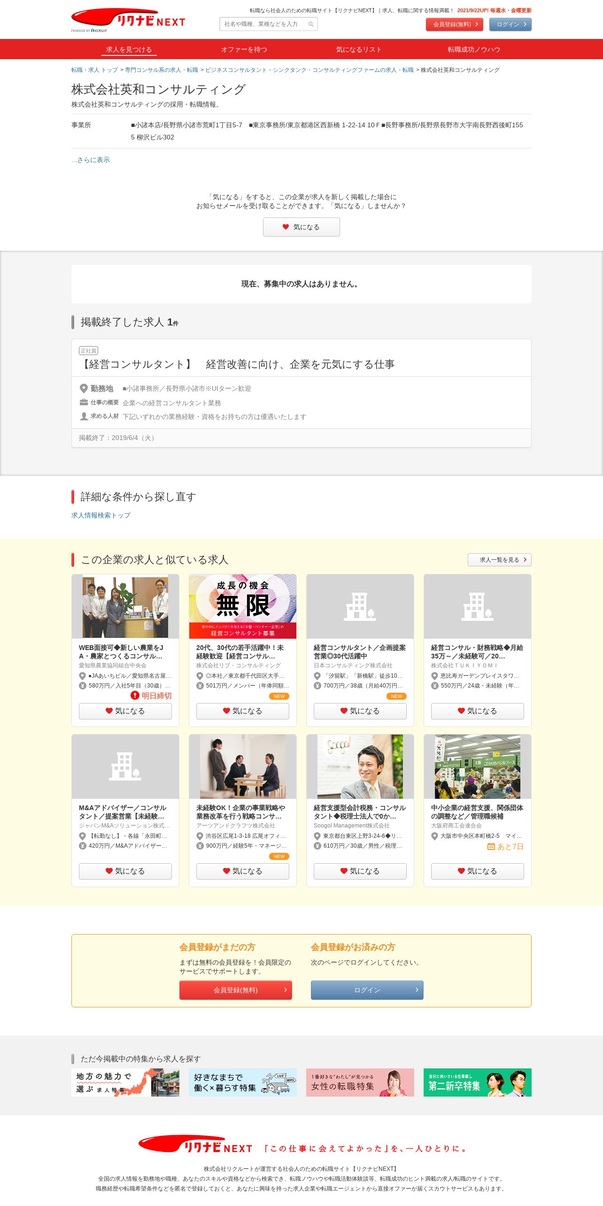Click building placeholder for 日本コンサルティング card

[360, 606]
